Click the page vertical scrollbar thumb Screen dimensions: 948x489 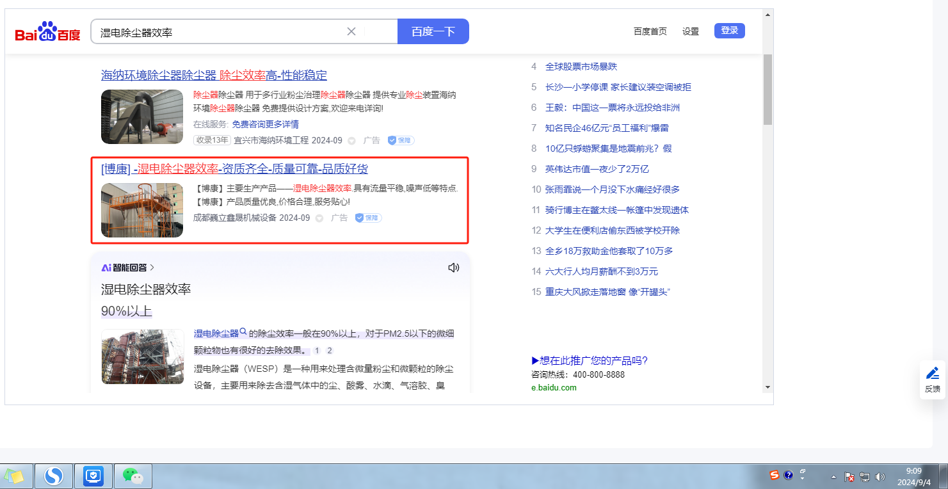767,90
